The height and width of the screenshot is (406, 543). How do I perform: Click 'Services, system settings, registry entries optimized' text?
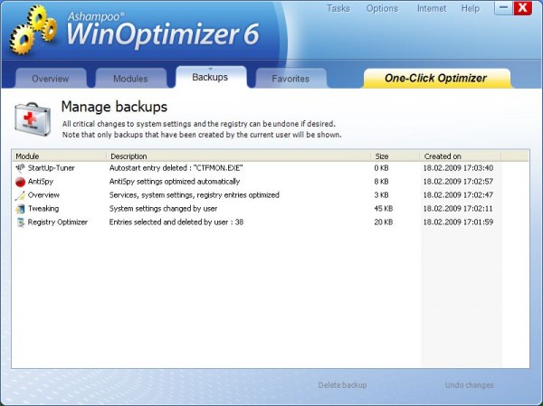195,195
